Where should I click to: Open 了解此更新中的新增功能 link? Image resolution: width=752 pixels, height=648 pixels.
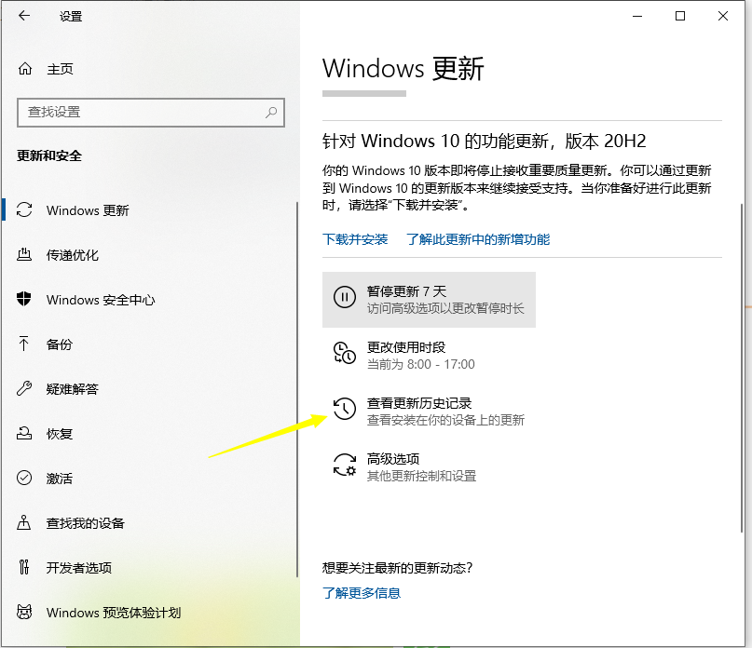[x=480, y=239]
